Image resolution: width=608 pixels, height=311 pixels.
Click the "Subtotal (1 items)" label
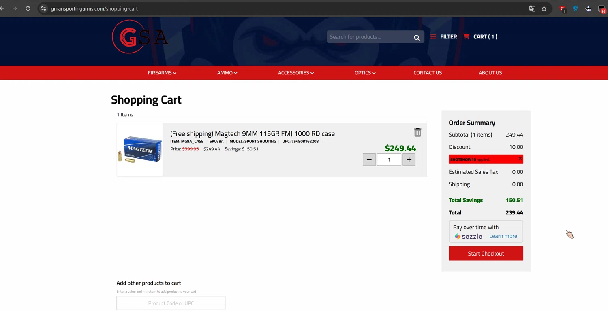[471, 135]
